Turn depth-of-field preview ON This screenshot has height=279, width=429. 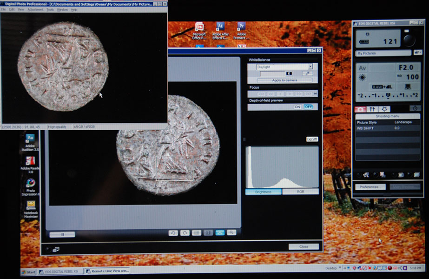[297, 107]
